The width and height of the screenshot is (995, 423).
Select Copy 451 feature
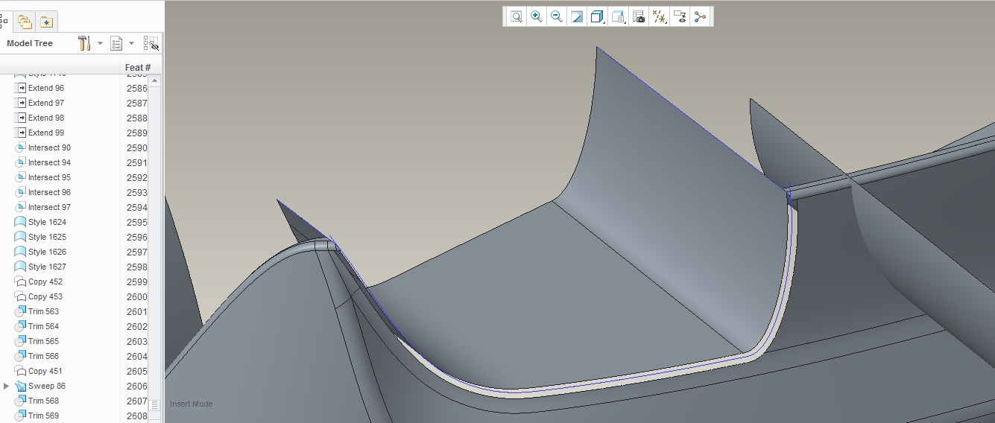coord(45,371)
